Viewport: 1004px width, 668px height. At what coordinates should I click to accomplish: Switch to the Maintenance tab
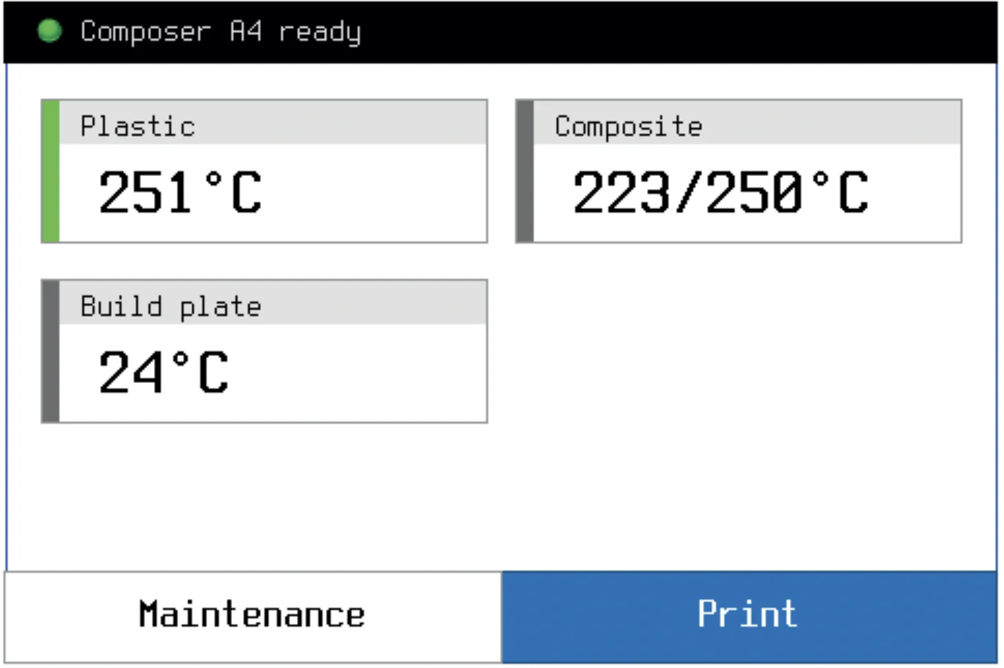251,613
